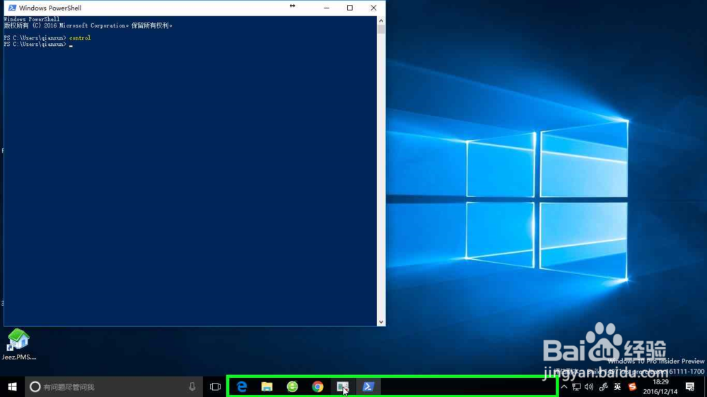Viewport: 707px width, 397px height.
Task: Open the Action Center notifications icon
Action: point(690,386)
